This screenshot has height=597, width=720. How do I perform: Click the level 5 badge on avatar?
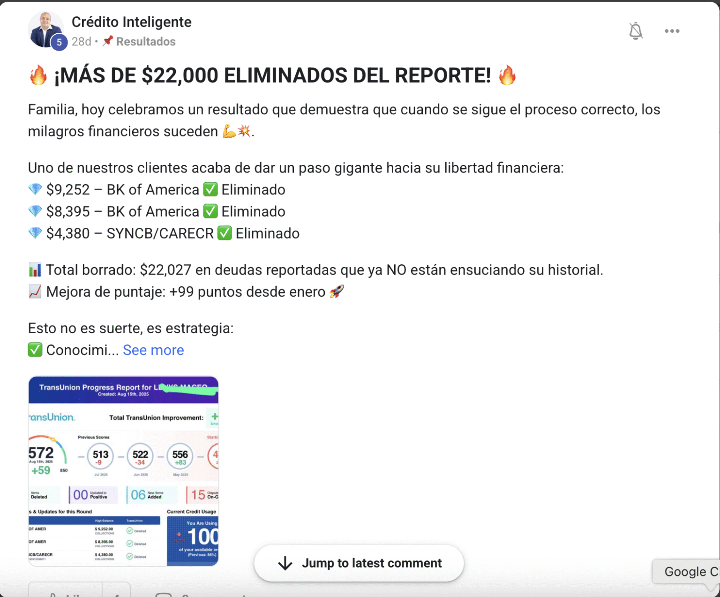coord(59,42)
